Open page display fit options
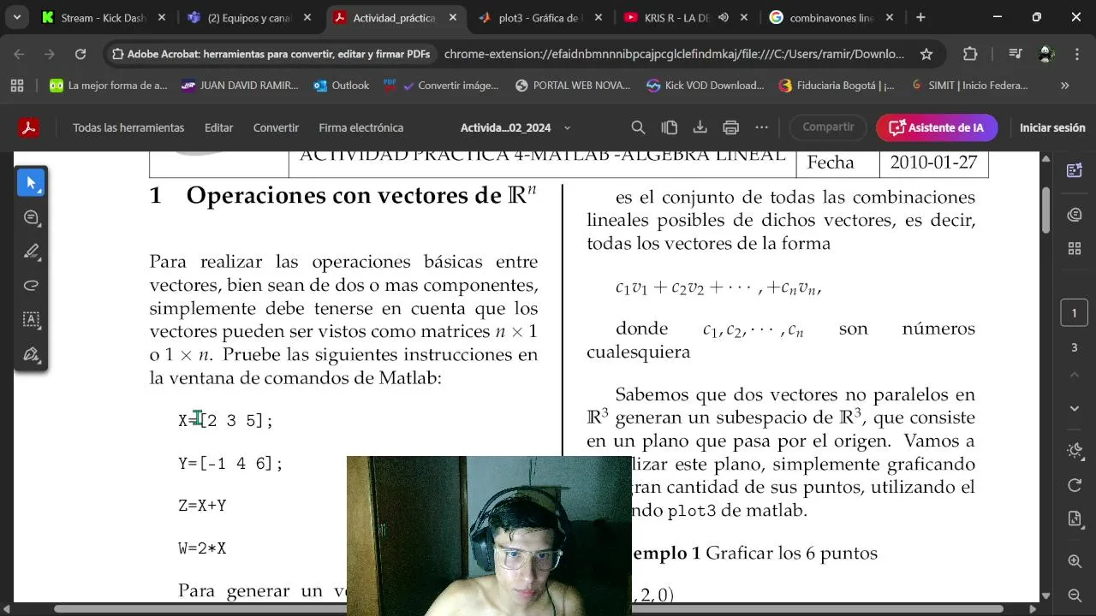Image resolution: width=1096 pixels, height=616 pixels. point(1075,519)
